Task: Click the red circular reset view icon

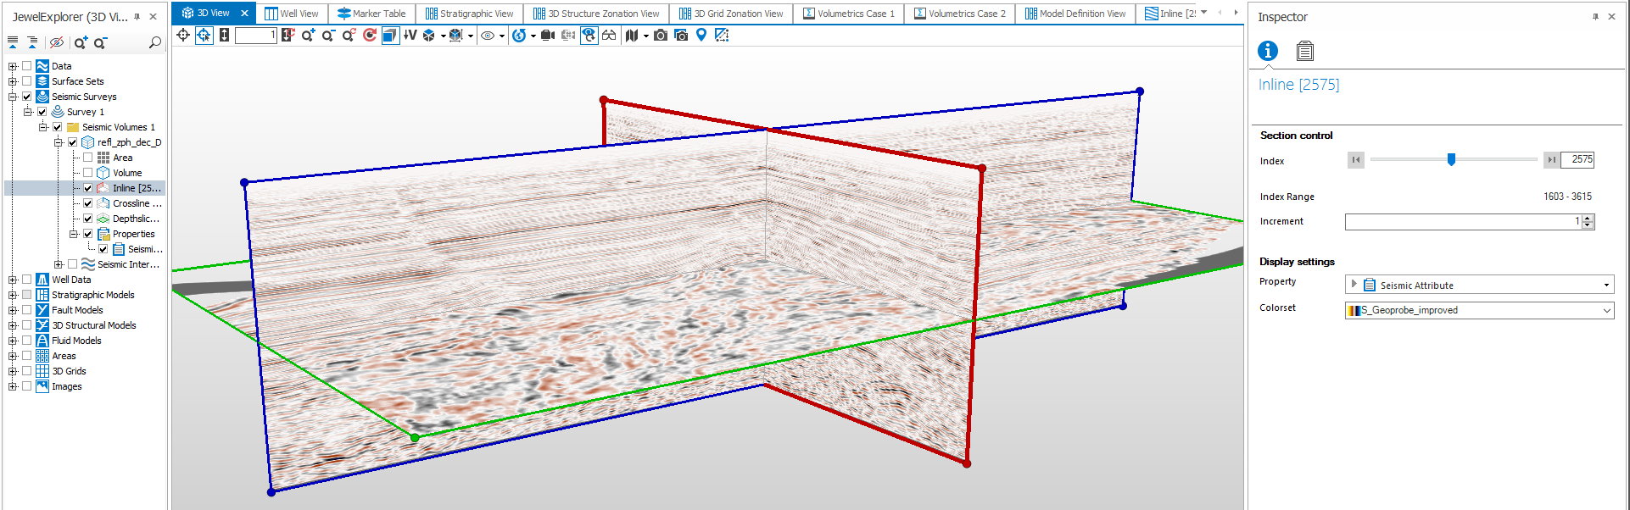Action: (x=369, y=36)
